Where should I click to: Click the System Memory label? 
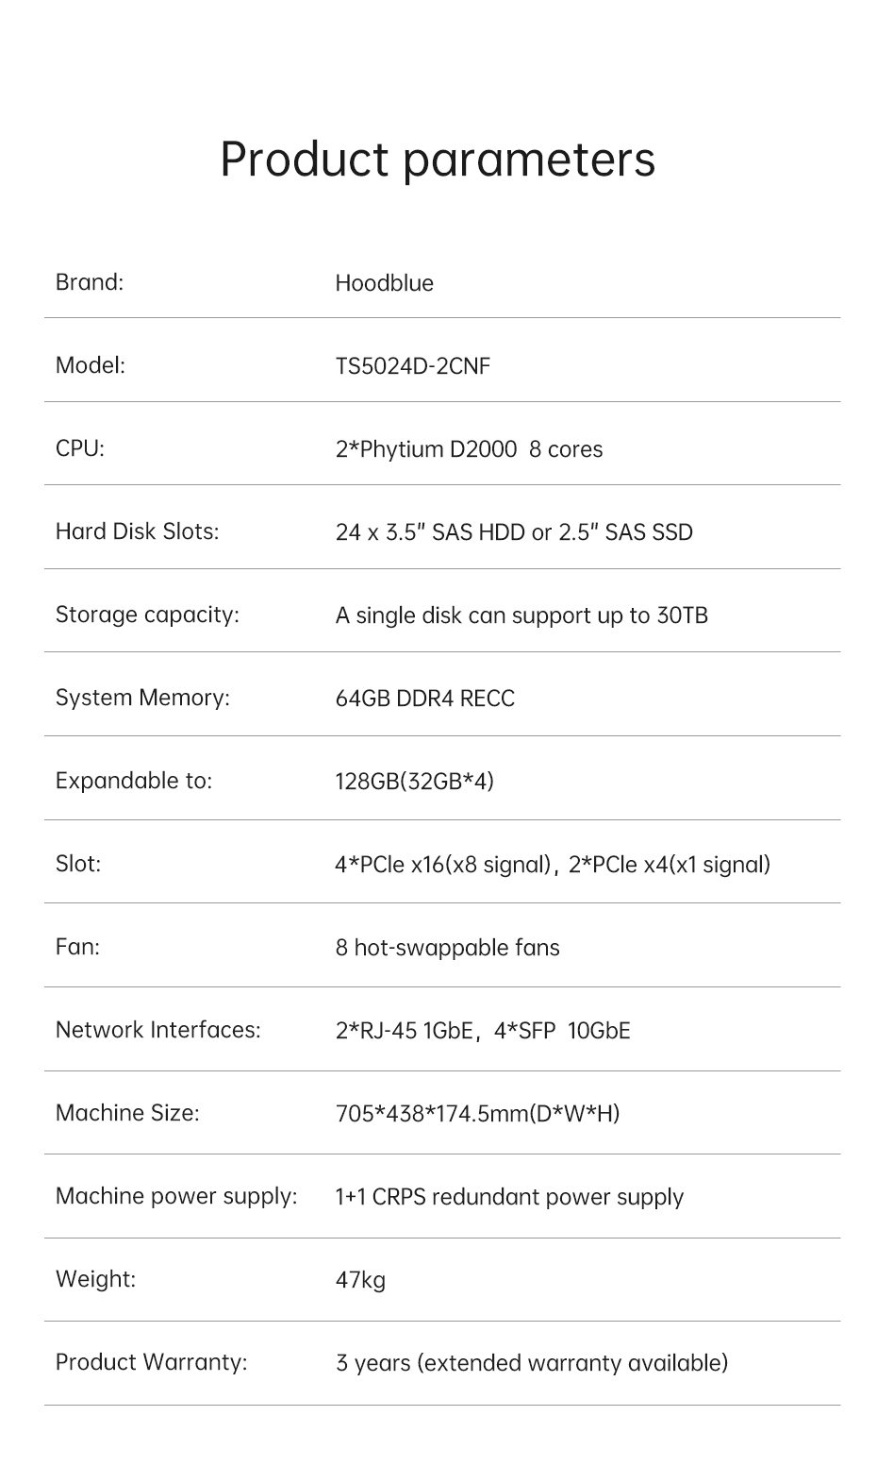pos(142,698)
